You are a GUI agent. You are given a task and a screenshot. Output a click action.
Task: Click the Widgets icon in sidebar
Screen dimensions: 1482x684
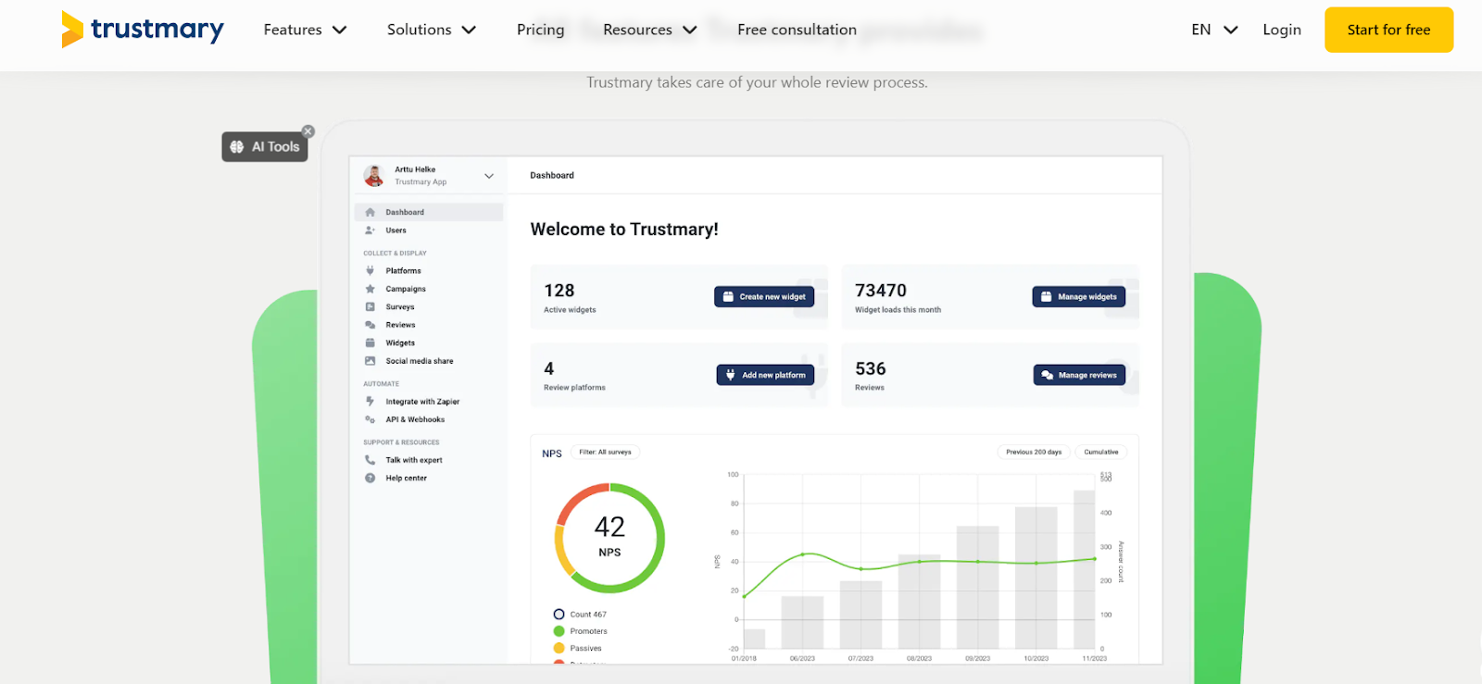(x=370, y=343)
